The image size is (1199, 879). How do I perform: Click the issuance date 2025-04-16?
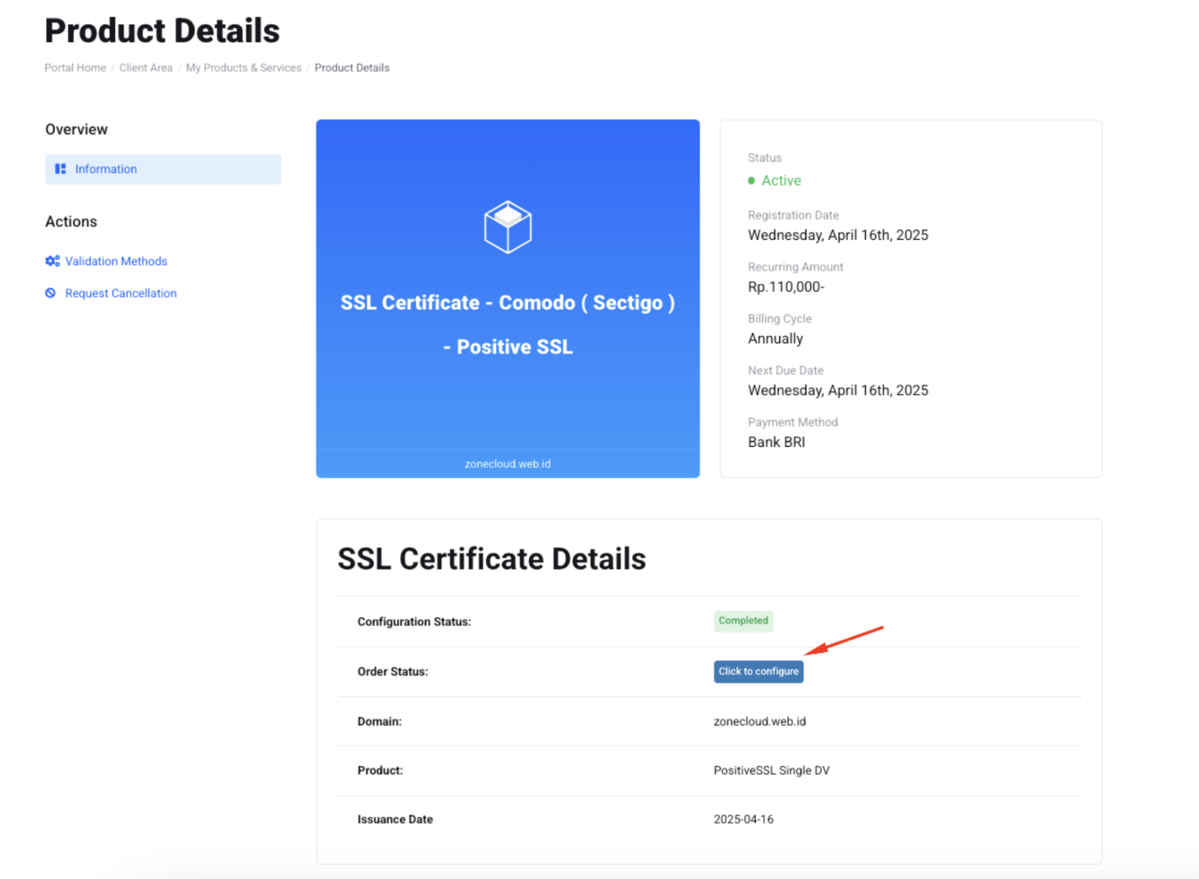(x=743, y=820)
